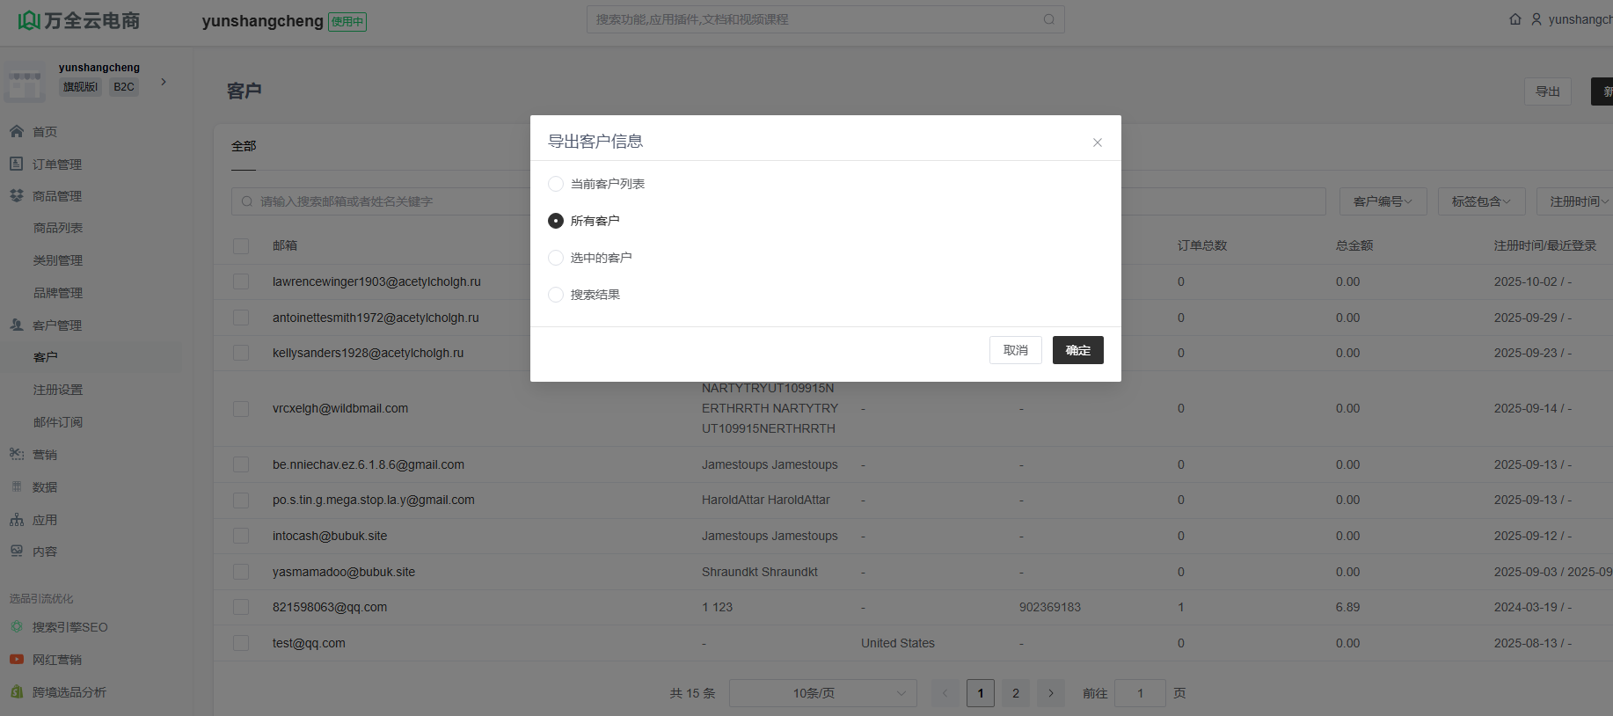Switch to the '全部' tab
Image resolution: width=1613 pixels, height=716 pixels.
244,146
